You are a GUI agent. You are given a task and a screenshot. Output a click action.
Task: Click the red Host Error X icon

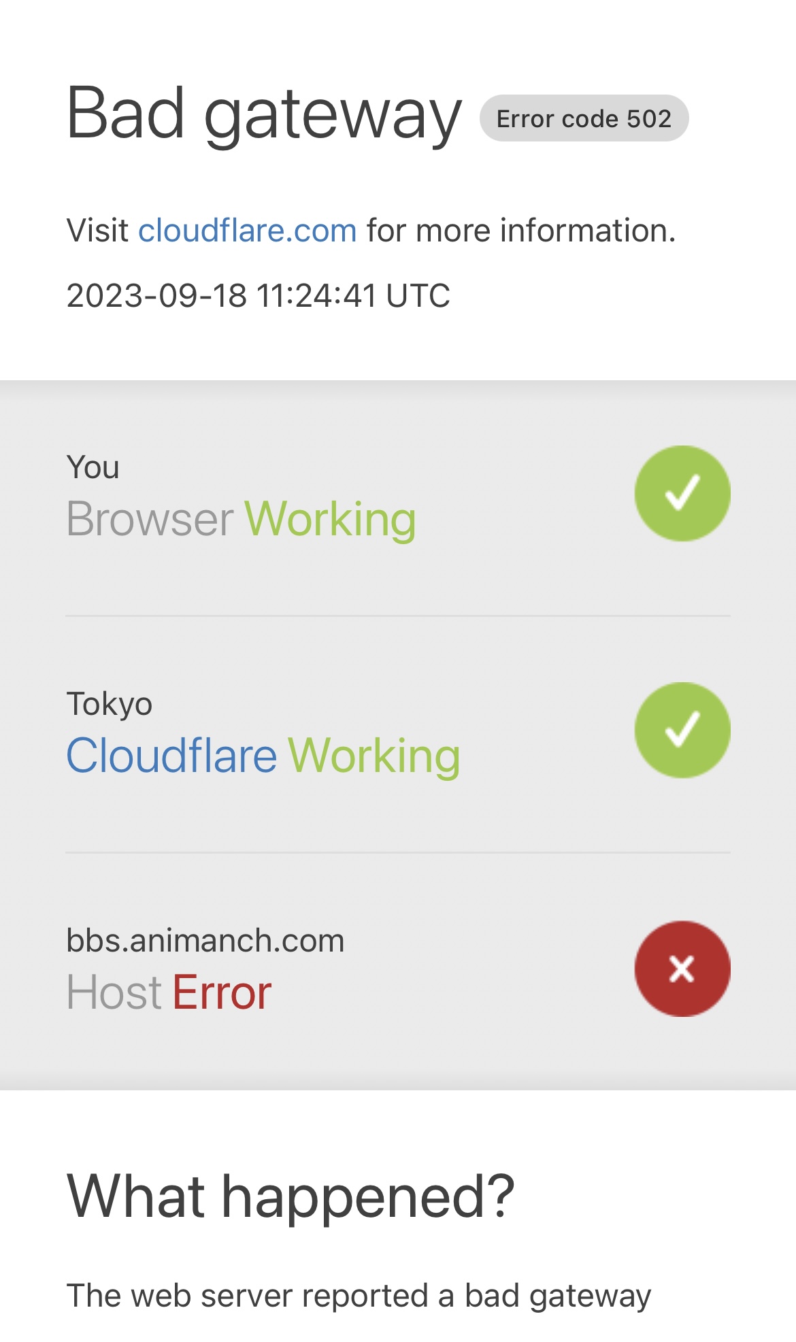[x=682, y=969]
